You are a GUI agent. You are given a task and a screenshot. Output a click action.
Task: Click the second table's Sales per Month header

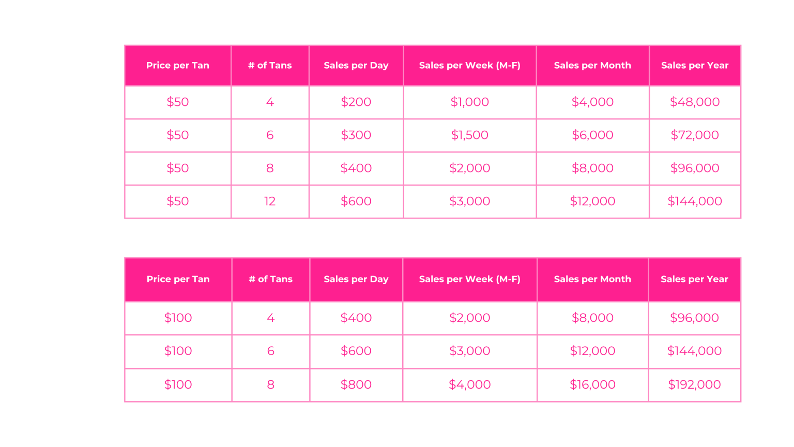[x=592, y=280]
